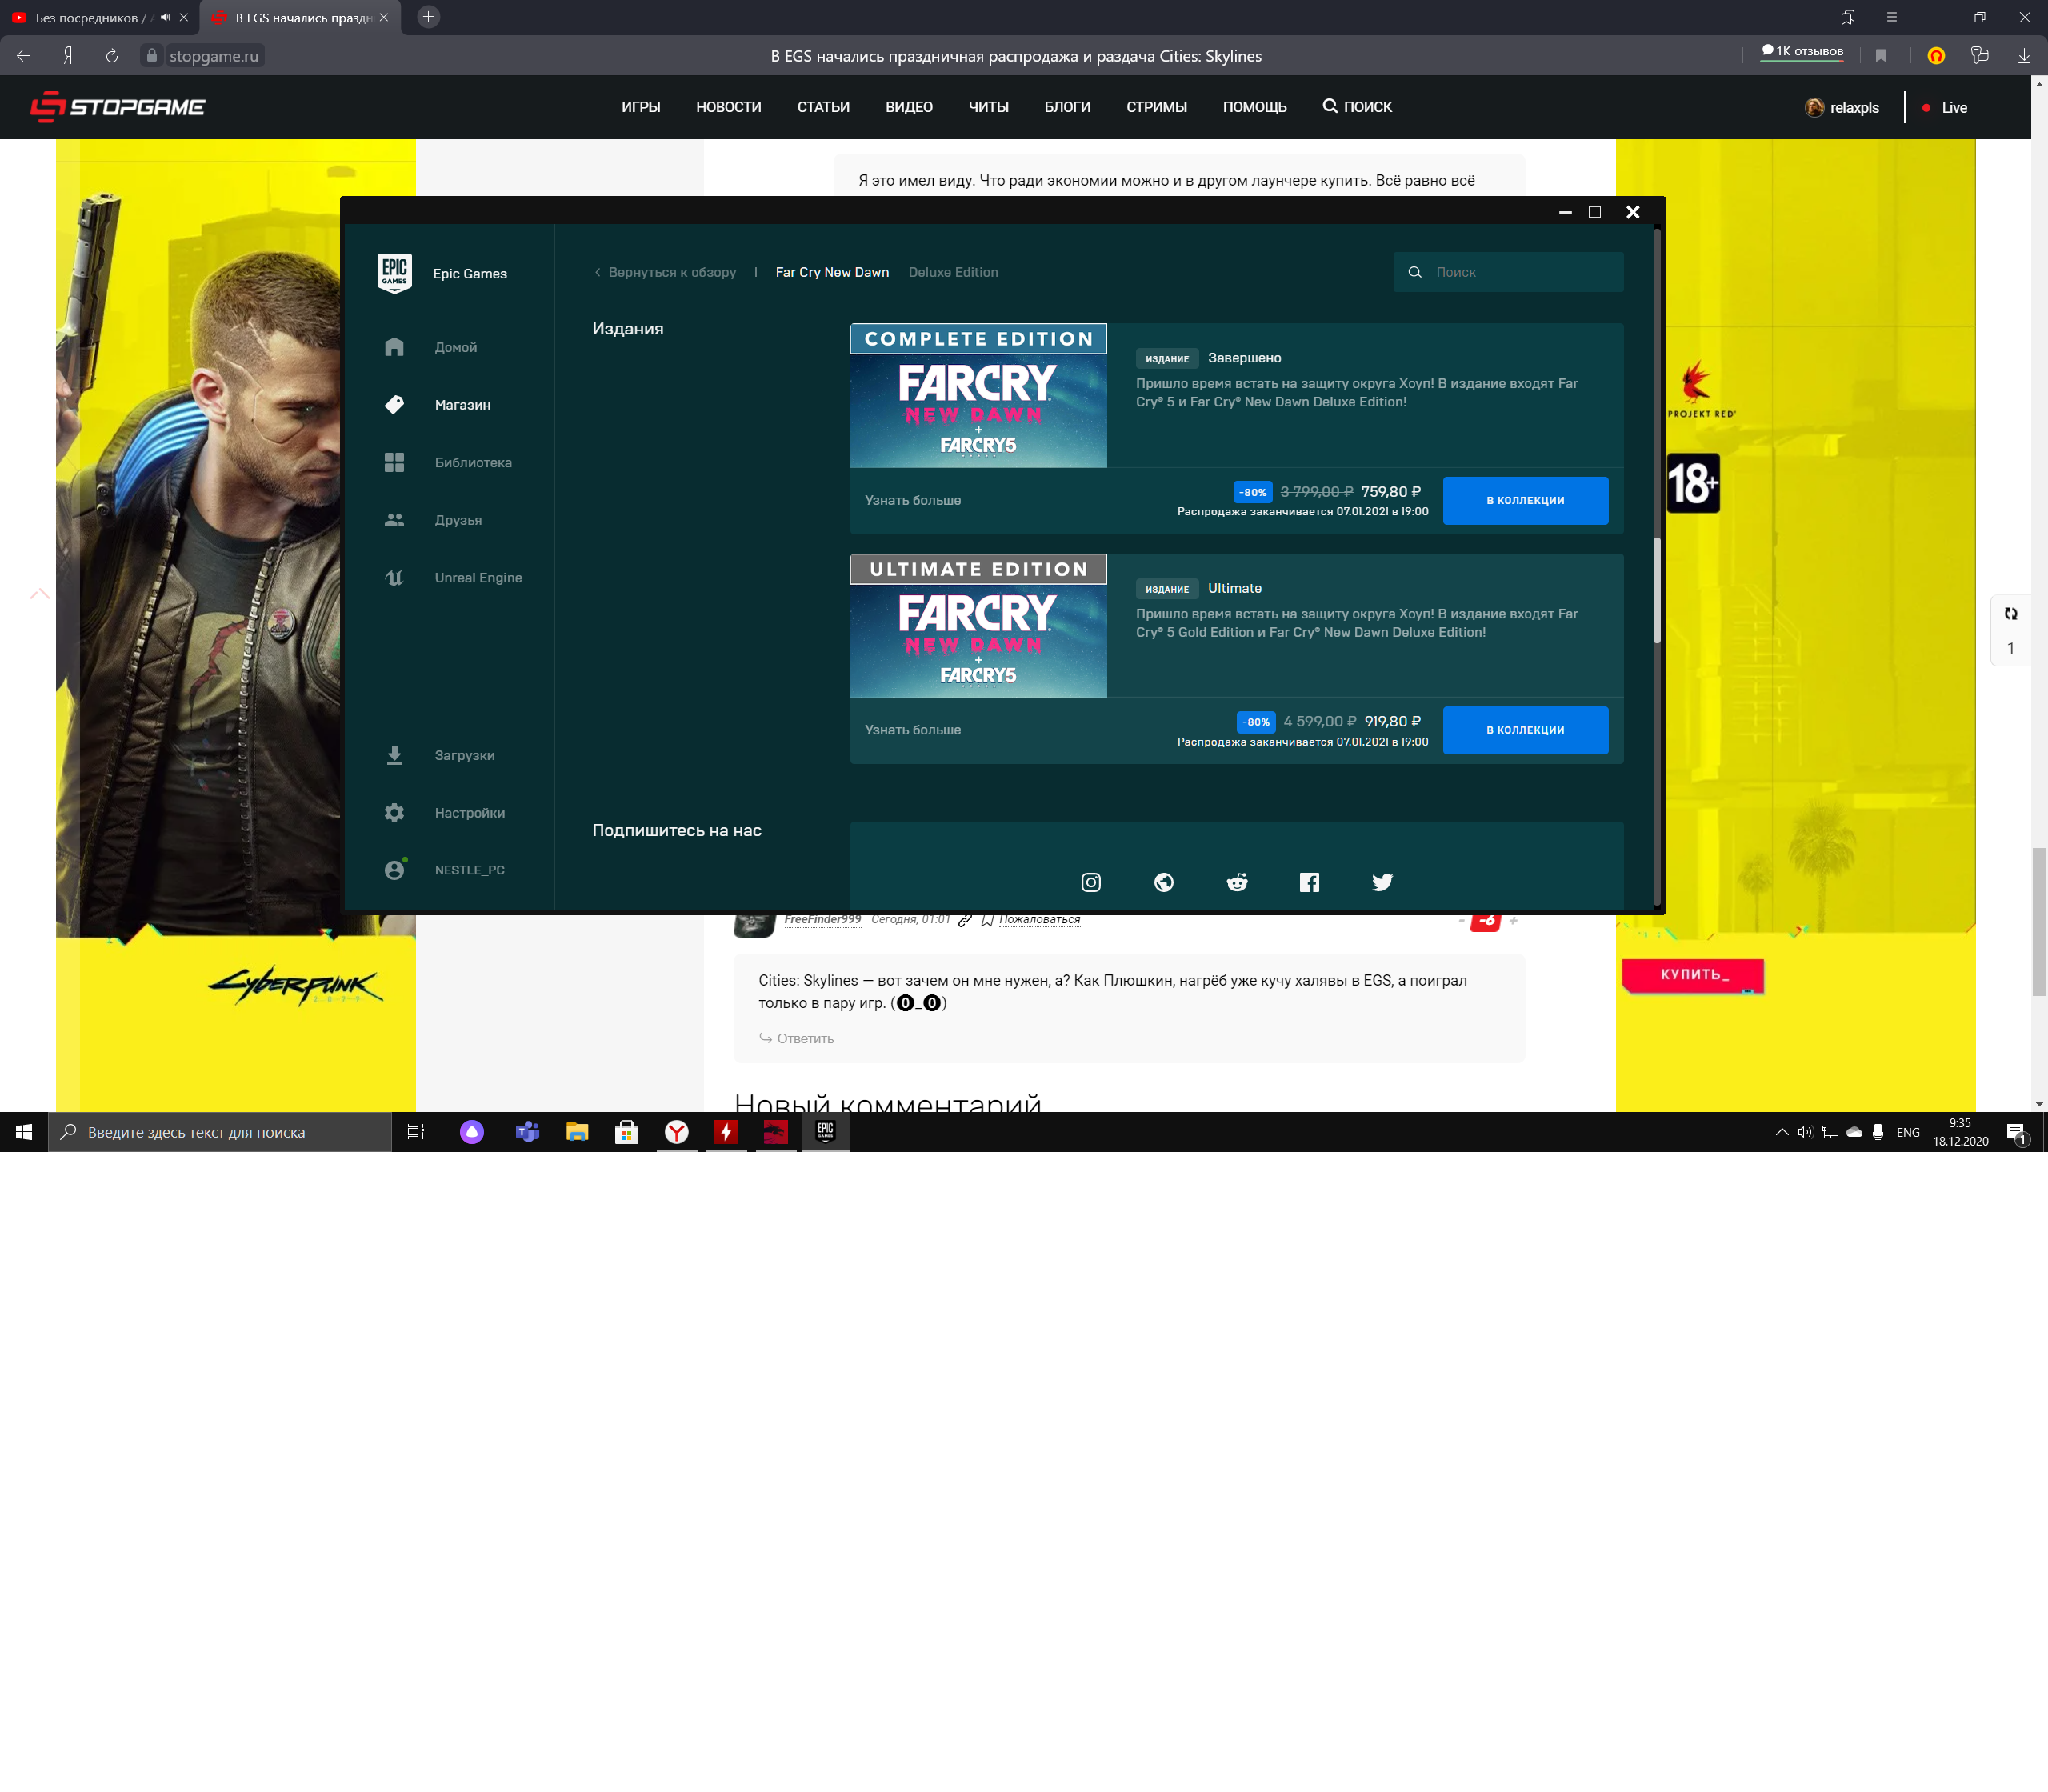This screenshot has height=1792, width=2048.
Task: Click the browser bookmark icon
Action: 1880,56
